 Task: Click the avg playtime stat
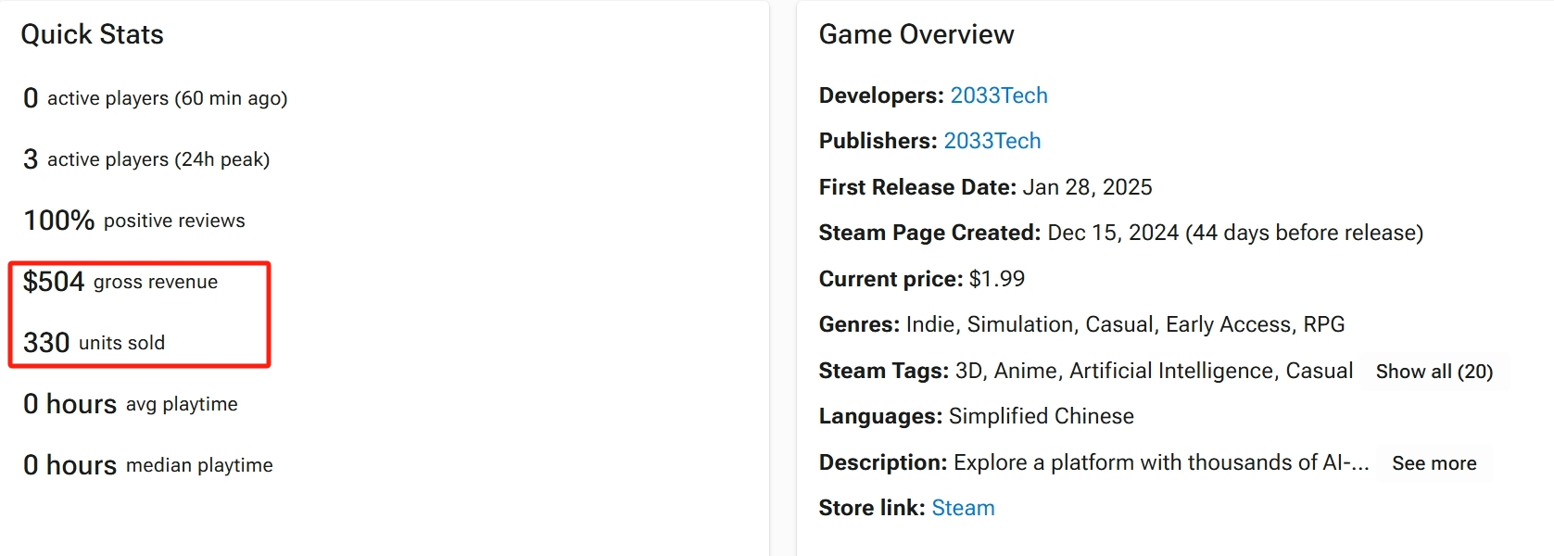[131, 404]
